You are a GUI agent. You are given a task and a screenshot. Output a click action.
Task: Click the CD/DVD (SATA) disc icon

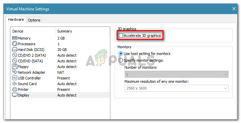click(x=15, y=61)
